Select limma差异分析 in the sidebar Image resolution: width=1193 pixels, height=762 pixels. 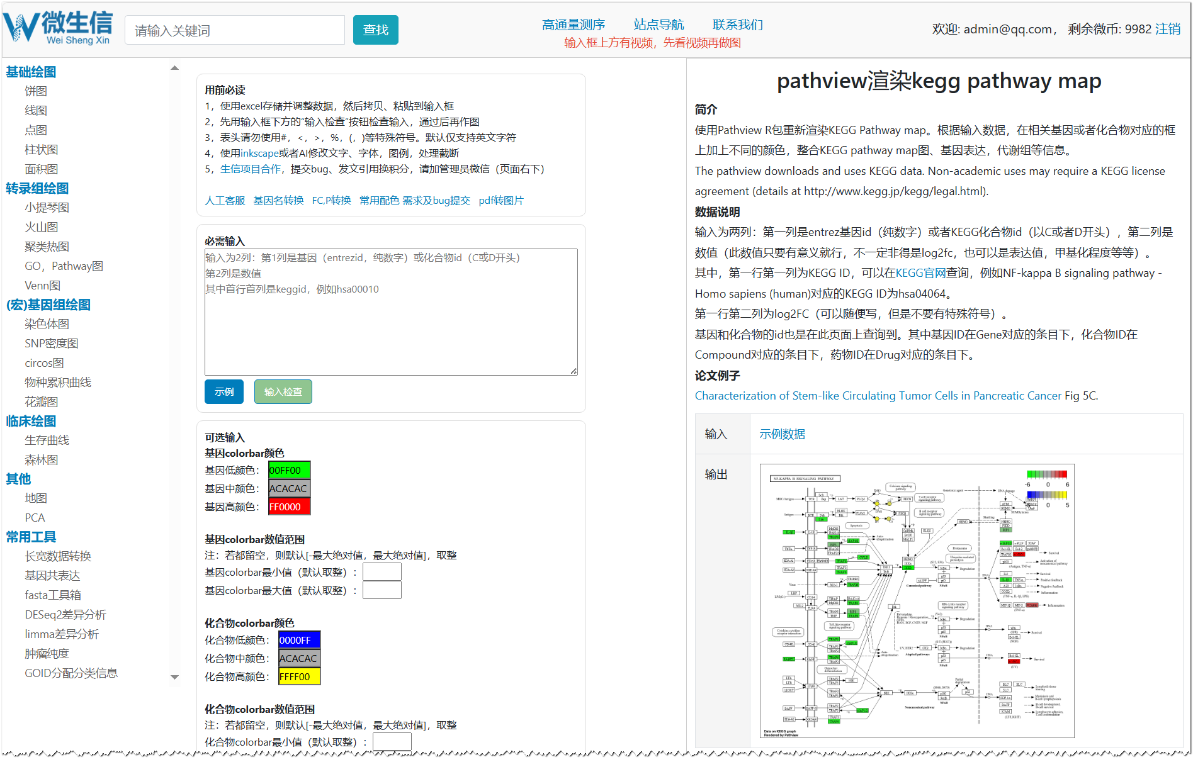[62, 634]
